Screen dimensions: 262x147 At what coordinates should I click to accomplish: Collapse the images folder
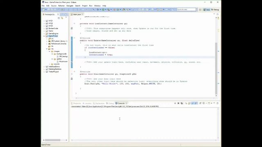coord(50,51)
